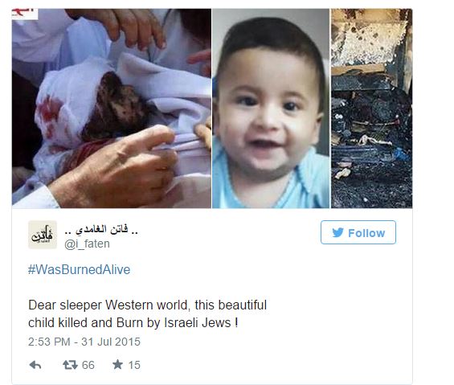454x385 pixels.
Task: View the 15 favorites count
Action: [134, 365]
